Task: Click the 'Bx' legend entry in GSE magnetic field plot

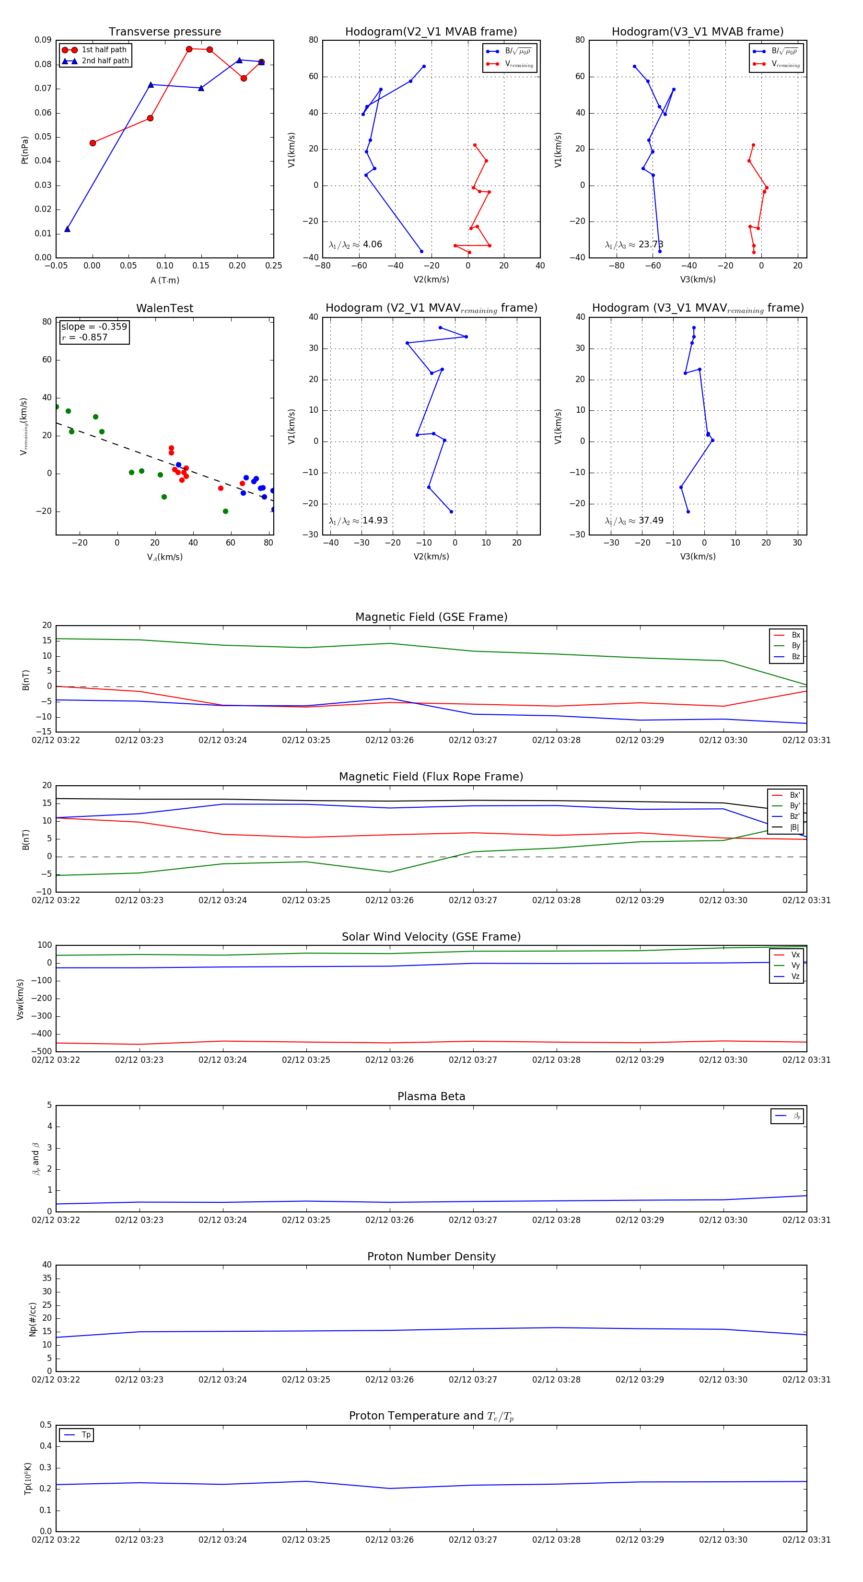Action: coord(787,635)
